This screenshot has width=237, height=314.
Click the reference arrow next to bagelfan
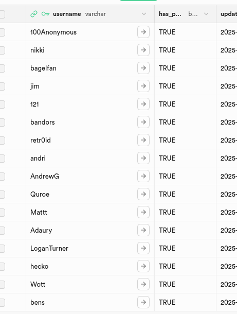click(143, 68)
